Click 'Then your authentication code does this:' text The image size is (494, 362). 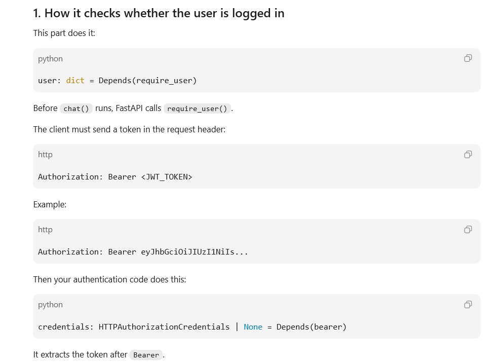coord(109,280)
